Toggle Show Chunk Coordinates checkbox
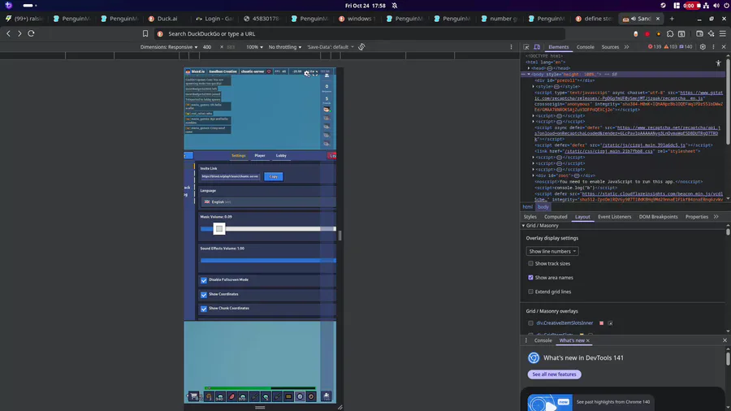Viewport: 731px width, 411px height. [x=204, y=309]
